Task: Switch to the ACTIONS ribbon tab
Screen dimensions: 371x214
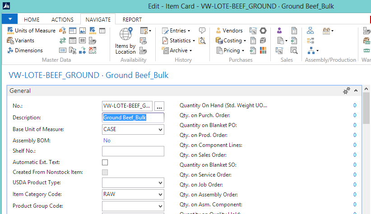Action: point(62,19)
